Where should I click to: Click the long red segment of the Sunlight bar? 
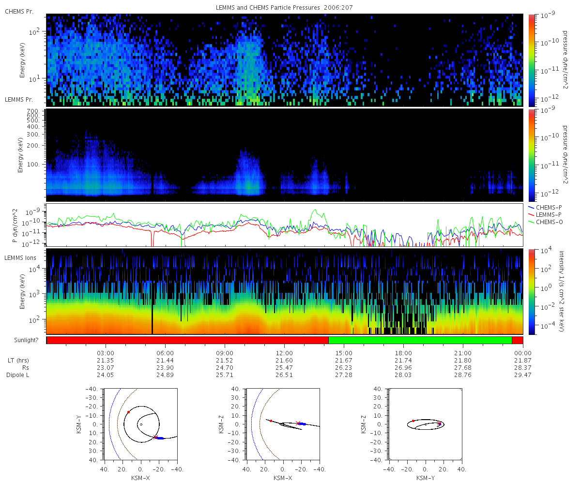187,340
